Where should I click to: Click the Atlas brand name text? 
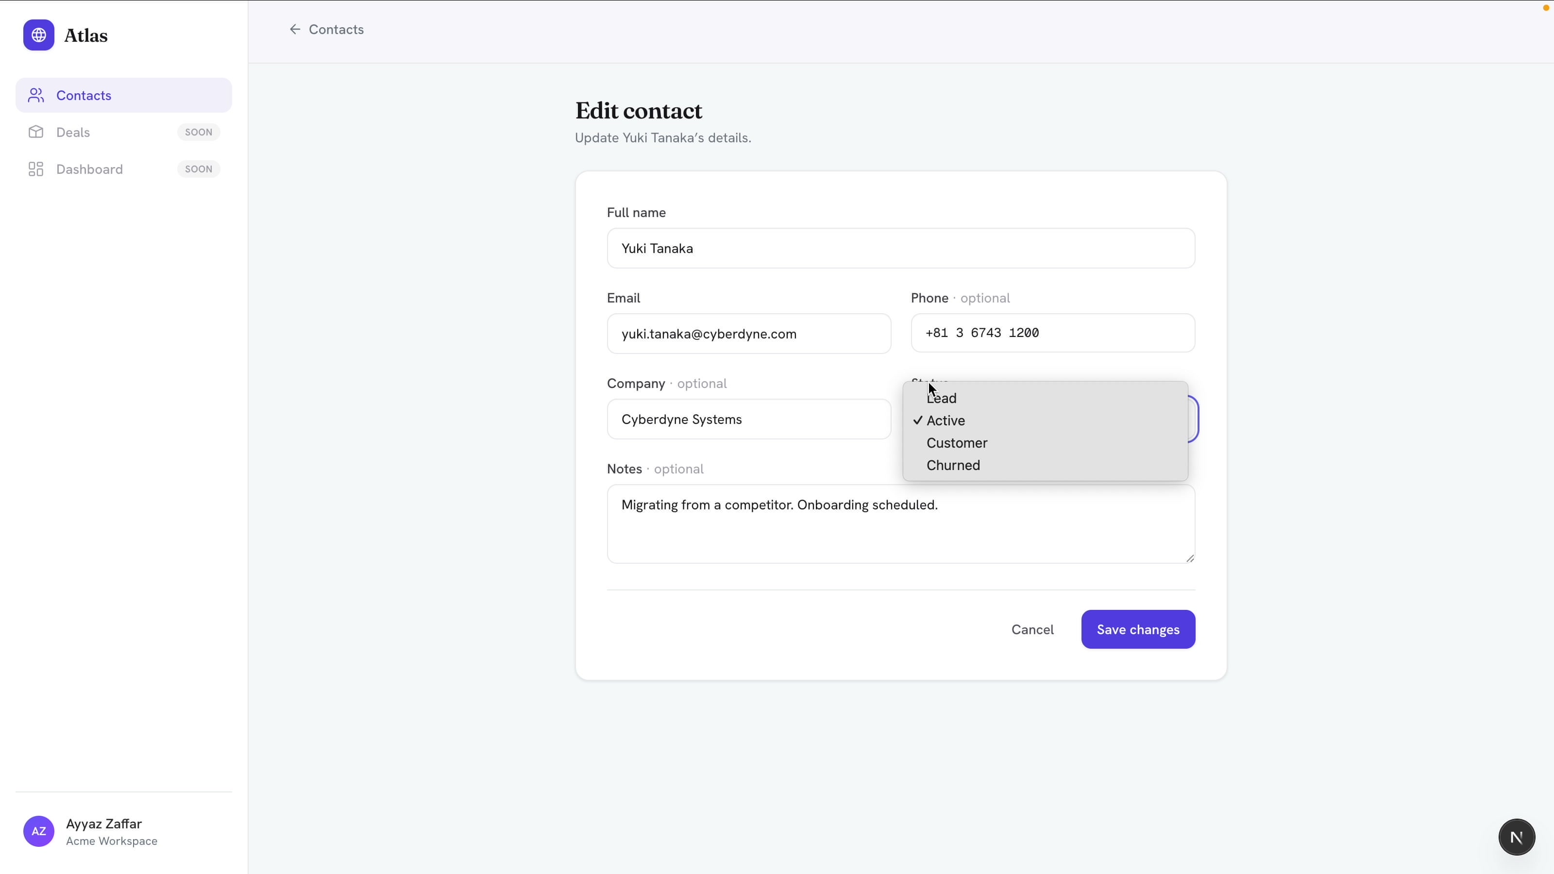85,35
